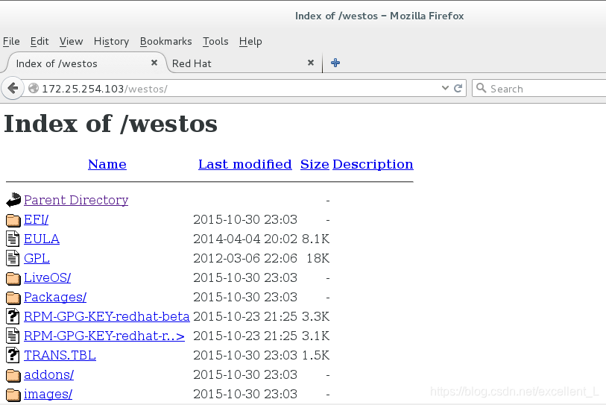The height and width of the screenshot is (405, 606).
Task: Open the File menu
Action: pyautogui.click(x=11, y=41)
